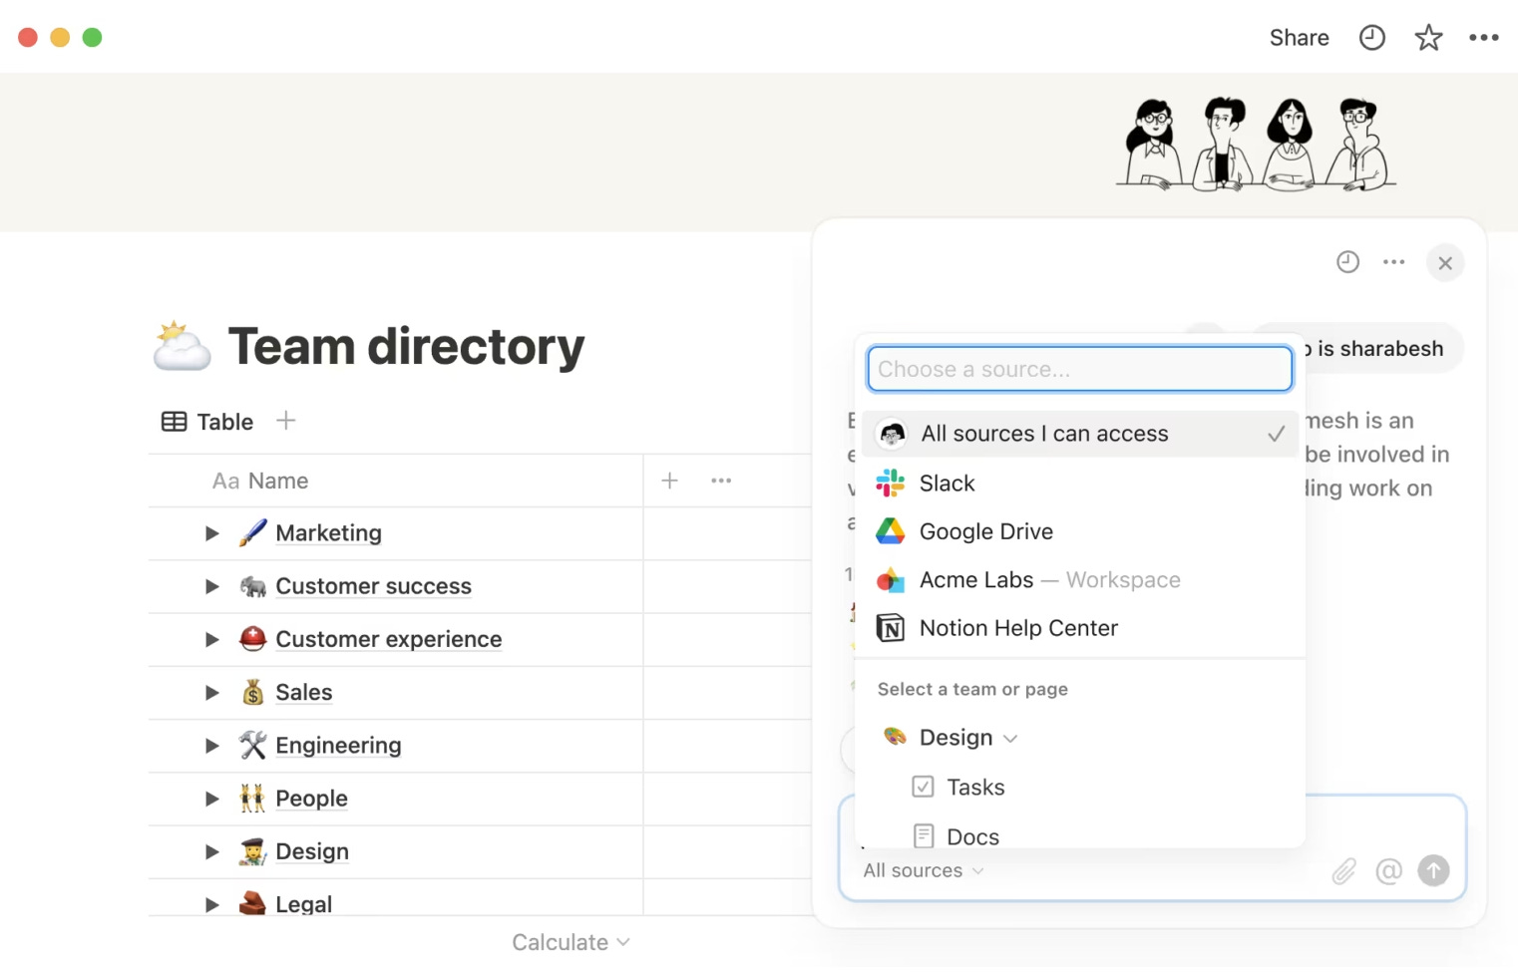
Task: Expand the Design row toggle in table
Action: pos(211,851)
